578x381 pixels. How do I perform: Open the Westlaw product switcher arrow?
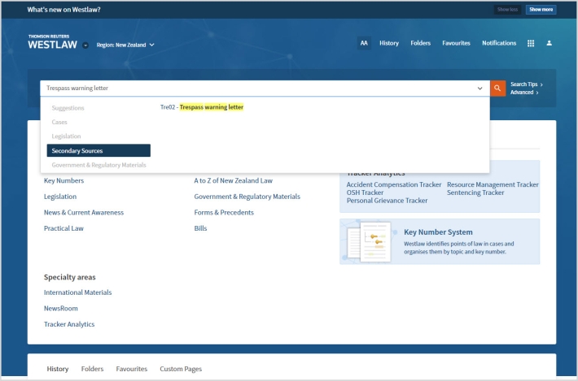click(85, 45)
